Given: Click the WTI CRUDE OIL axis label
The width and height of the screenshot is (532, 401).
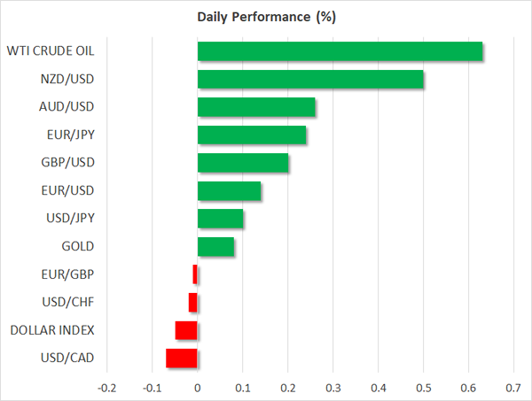Looking at the screenshot, I should (51, 51).
